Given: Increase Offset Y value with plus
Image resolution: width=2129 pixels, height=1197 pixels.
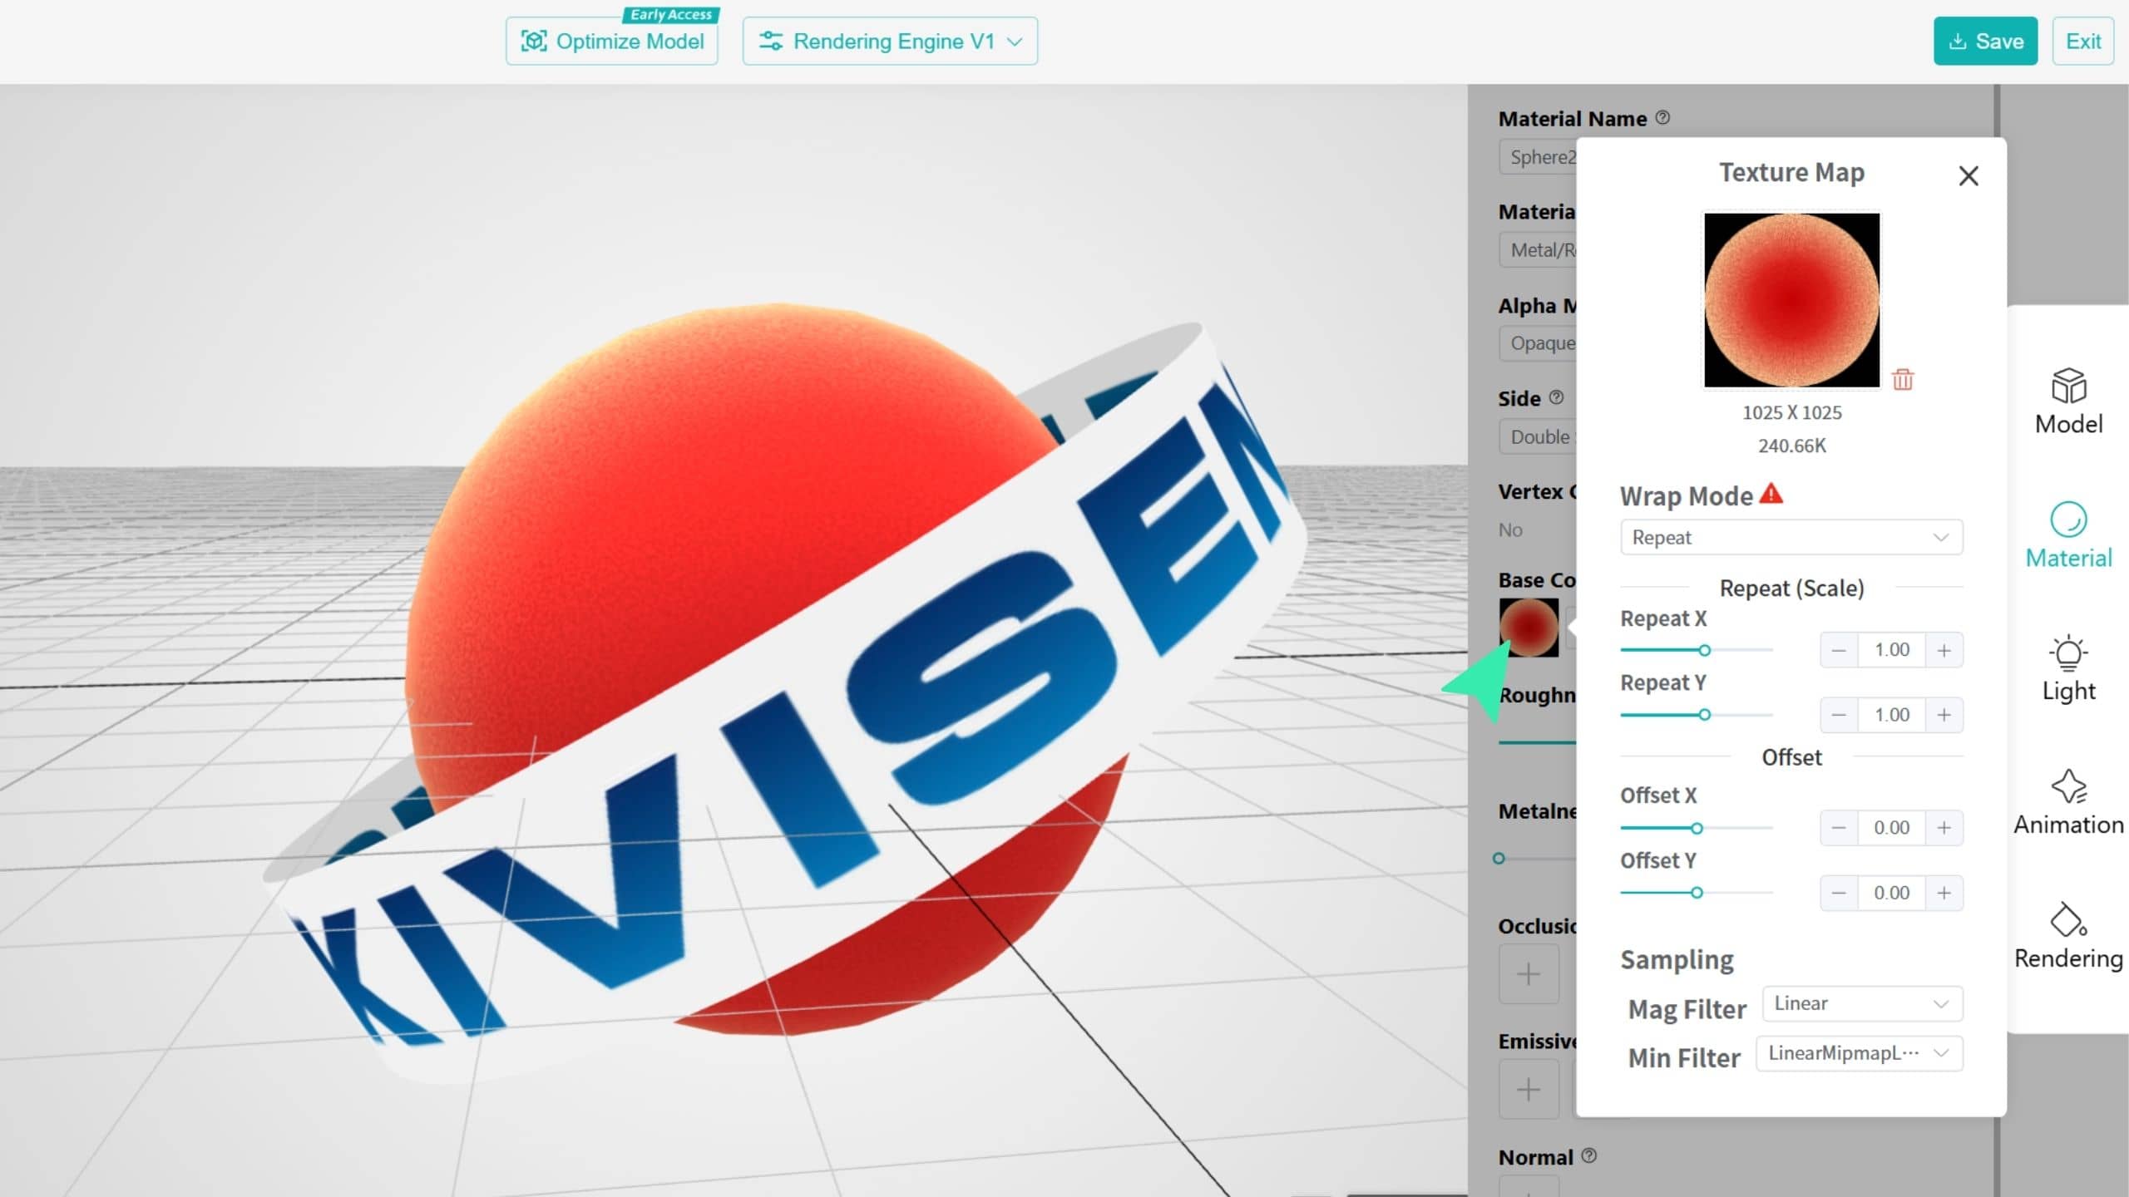Looking at the screenshot, I should (1944, 893).
